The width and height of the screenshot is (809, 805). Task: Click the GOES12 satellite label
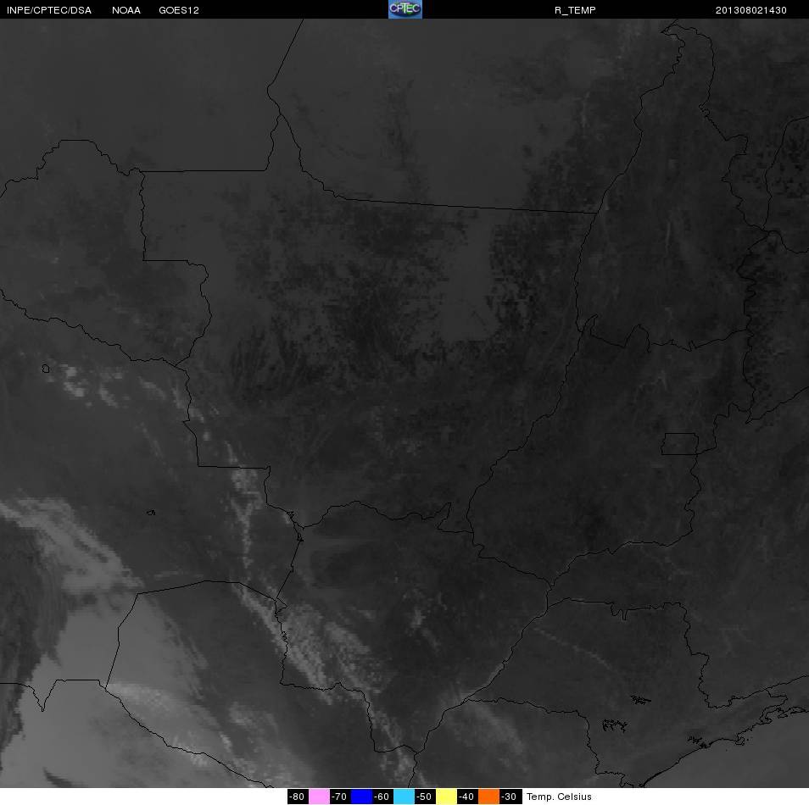[x=179, y=10]
